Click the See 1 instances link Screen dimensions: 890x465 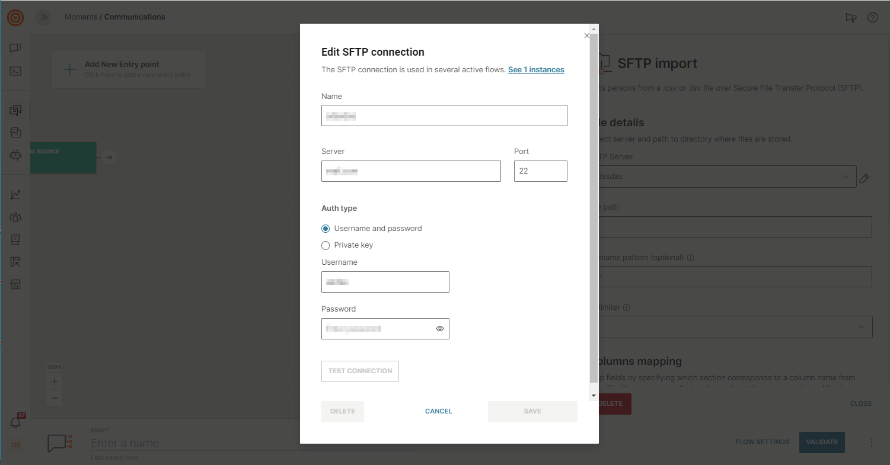(x=536, y=70)
